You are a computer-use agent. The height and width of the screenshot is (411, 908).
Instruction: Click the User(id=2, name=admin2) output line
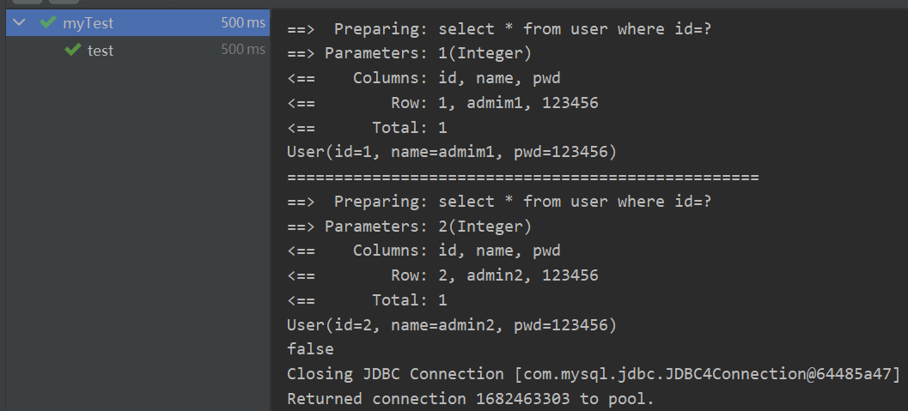click(x=450, y=325)
